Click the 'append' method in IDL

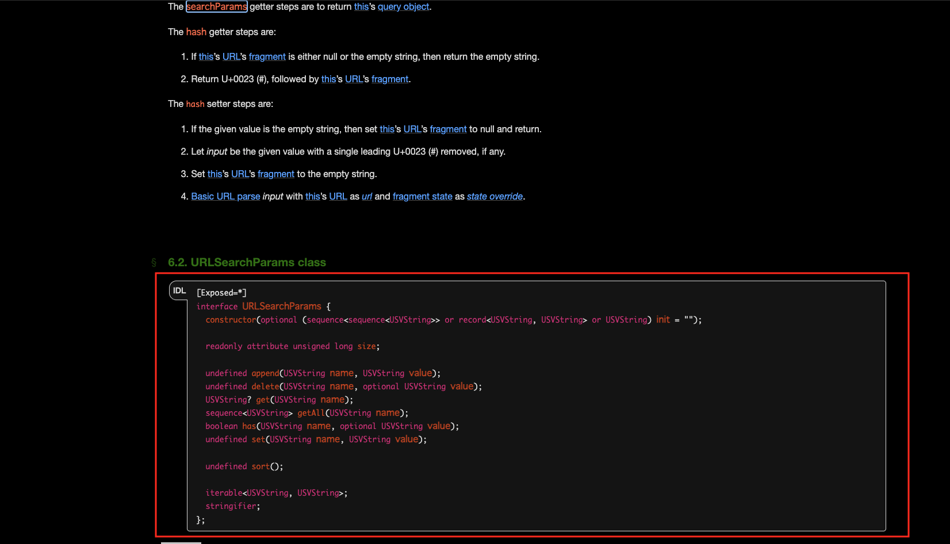point(265,373)
